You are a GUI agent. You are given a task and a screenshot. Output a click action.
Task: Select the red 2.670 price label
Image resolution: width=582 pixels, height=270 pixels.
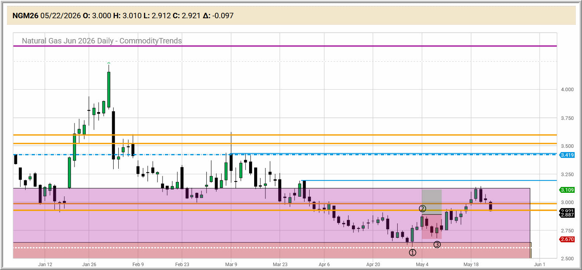pos(567,239)
